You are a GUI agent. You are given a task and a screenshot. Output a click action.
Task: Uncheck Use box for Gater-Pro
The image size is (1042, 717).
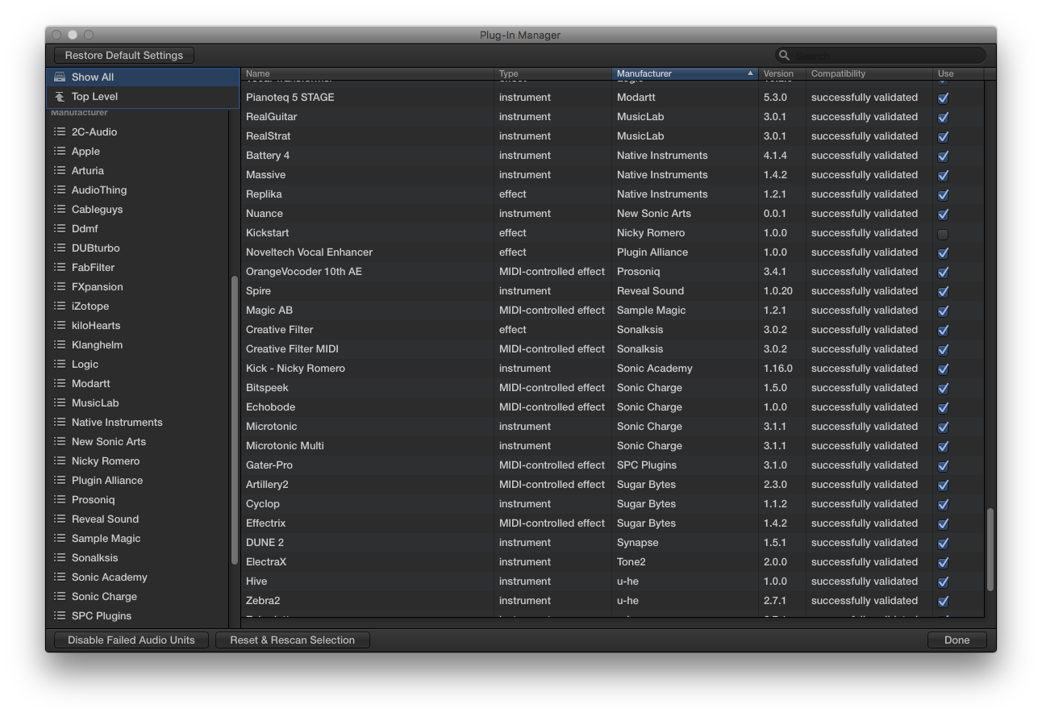coord(943,465)
